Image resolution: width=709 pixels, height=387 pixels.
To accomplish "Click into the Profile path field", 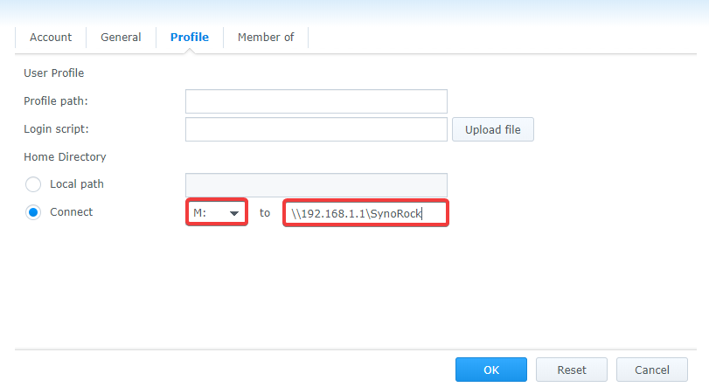I will [x=316, y=101].
